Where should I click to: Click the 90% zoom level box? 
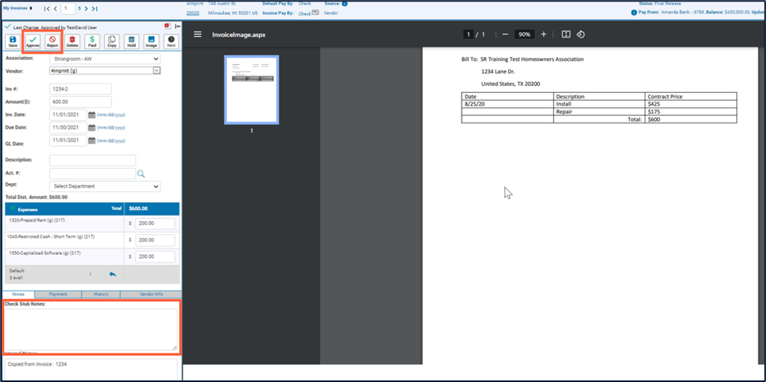tap(525, 34)
